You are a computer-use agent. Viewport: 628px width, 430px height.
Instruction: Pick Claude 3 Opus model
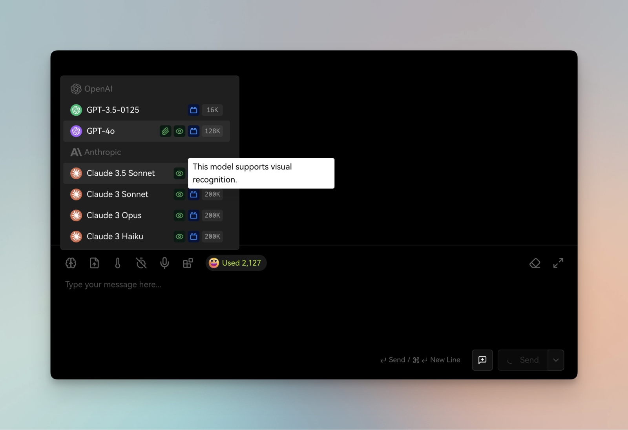point(146,215)
